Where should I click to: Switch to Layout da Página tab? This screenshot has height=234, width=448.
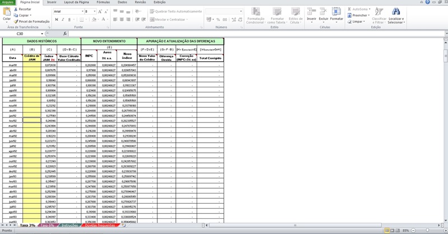point(76,2)
